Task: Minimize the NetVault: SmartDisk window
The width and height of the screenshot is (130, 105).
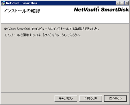Action: point(118,3)
